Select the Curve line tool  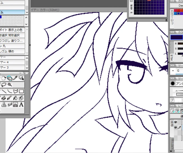click(10, 91)
